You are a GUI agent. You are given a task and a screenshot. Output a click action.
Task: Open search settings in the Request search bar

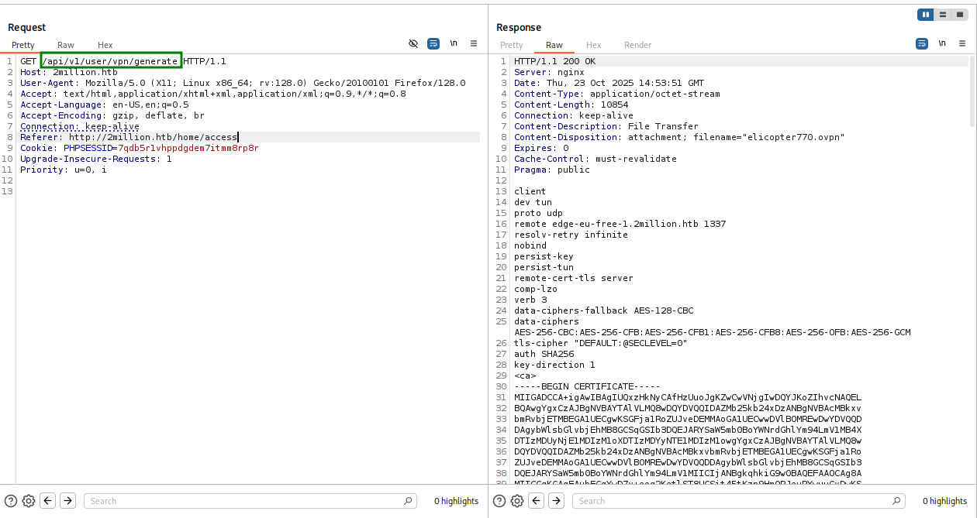tap(29, 501)
